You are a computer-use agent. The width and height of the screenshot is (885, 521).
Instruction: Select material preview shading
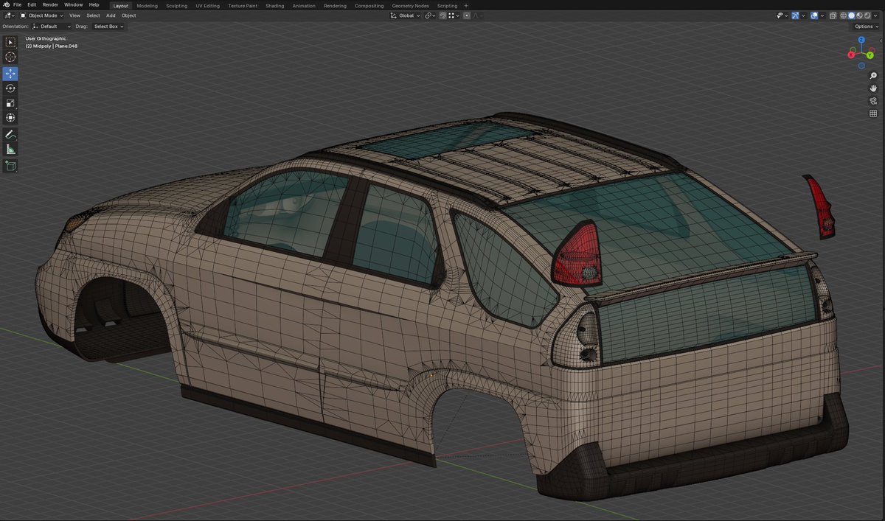tap(859, 15)
